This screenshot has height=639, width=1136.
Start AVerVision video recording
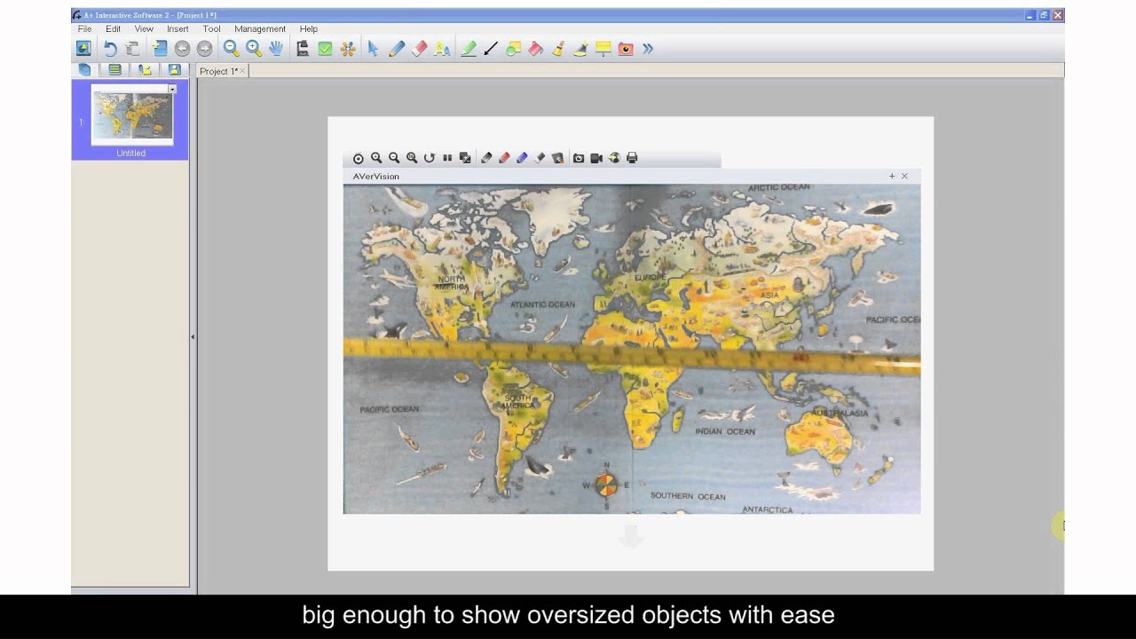[596, 158]
